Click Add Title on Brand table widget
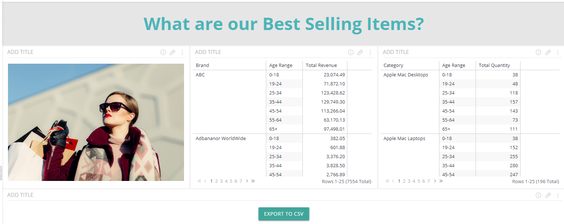 (208, 52)
